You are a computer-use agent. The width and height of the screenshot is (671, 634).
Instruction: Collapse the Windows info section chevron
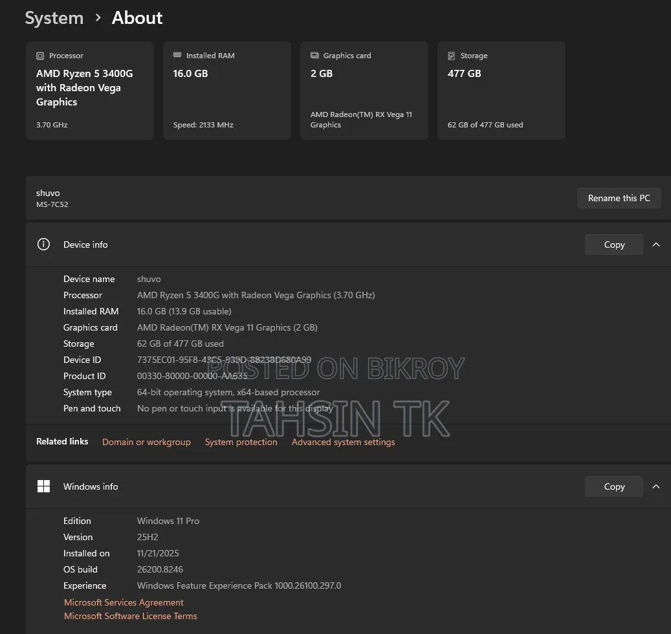pos(656,486)
